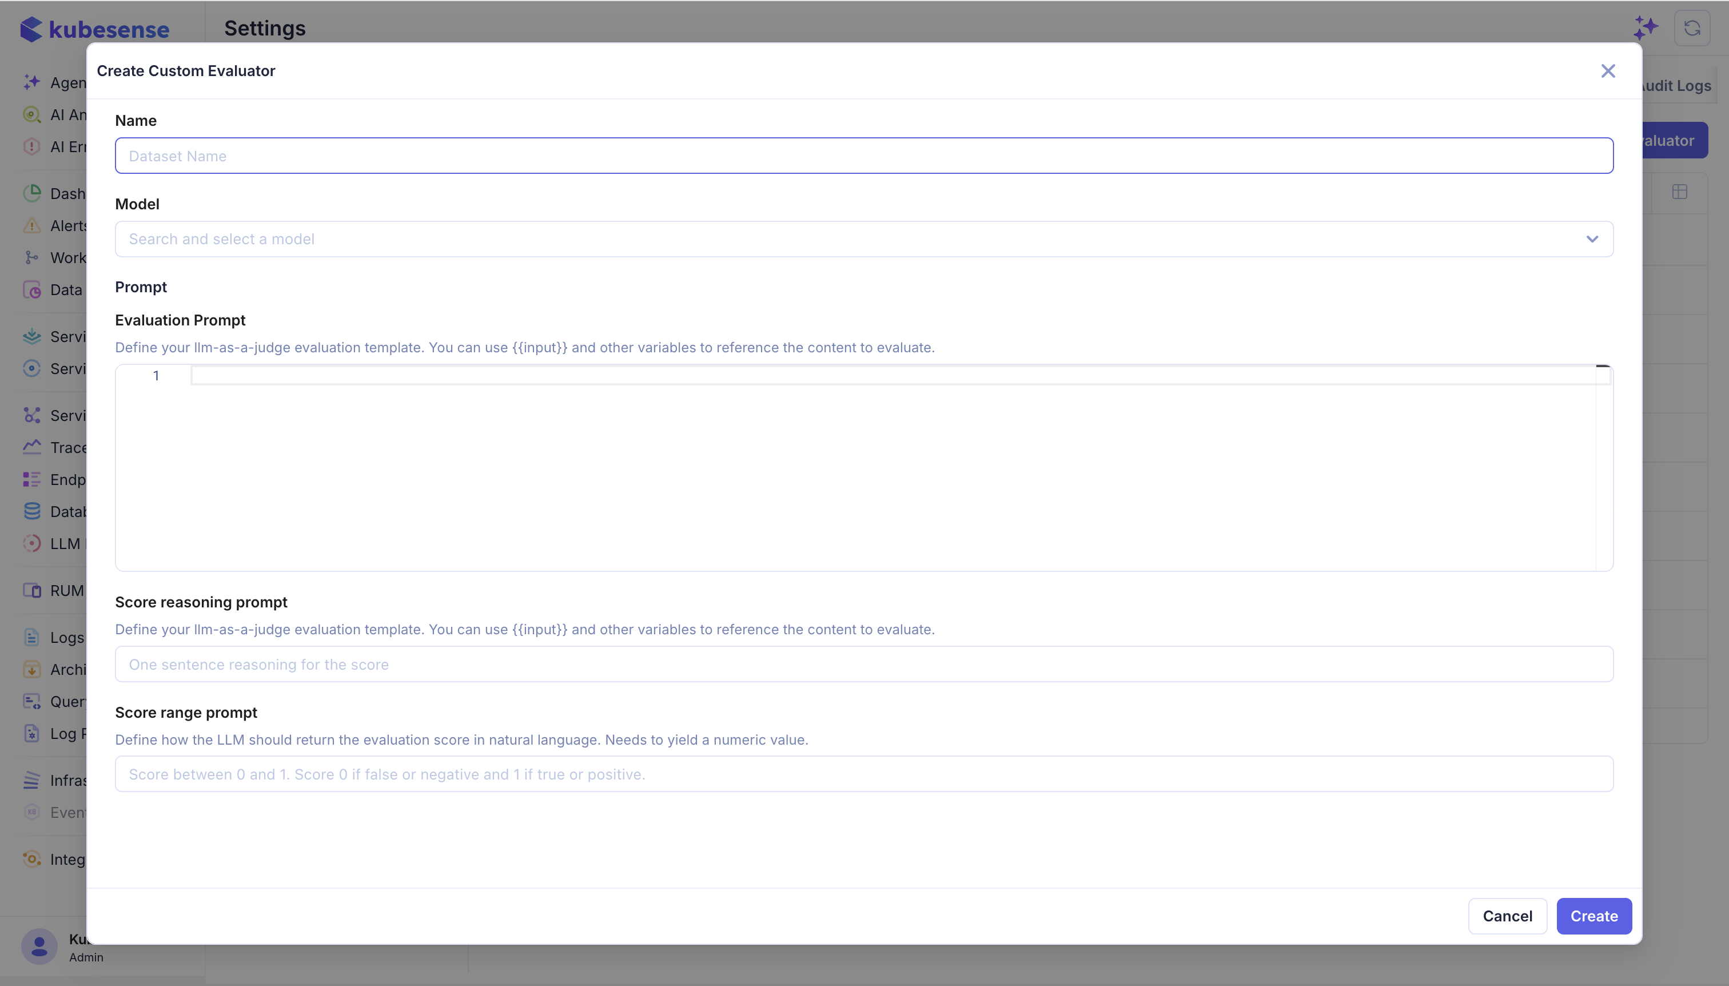This screenshot has width=1729, height=986.
Task: Open Alerts via warning icon
Action: click(x=31, y=225)
